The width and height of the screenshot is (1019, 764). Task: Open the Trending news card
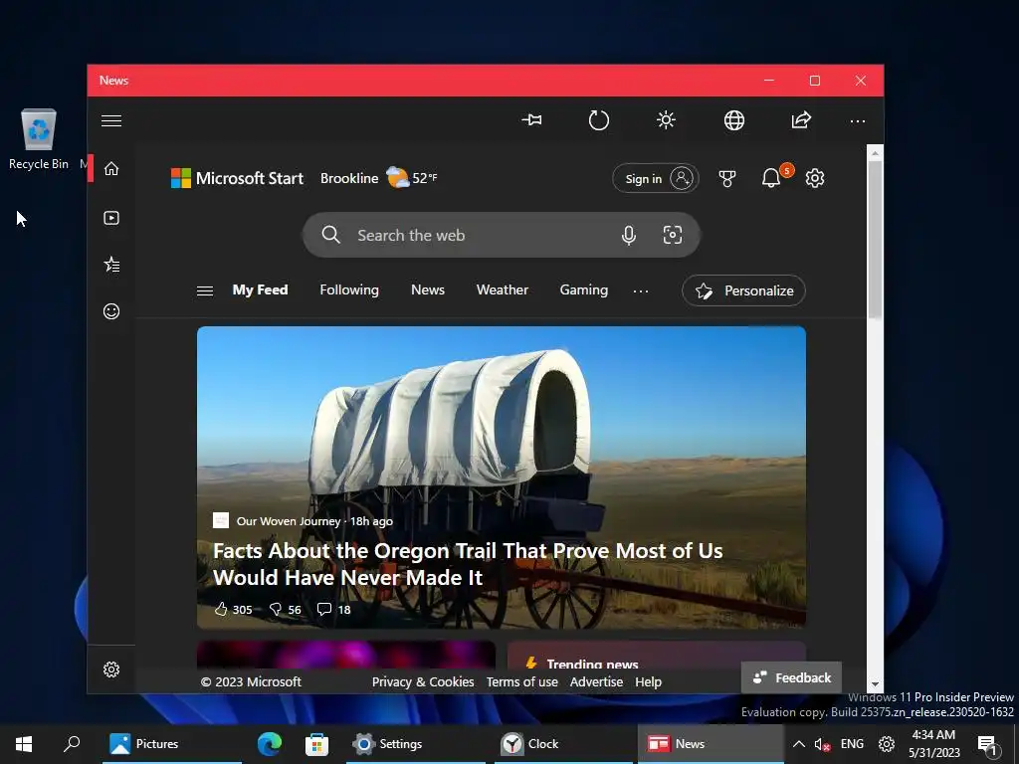click(657, 657)
